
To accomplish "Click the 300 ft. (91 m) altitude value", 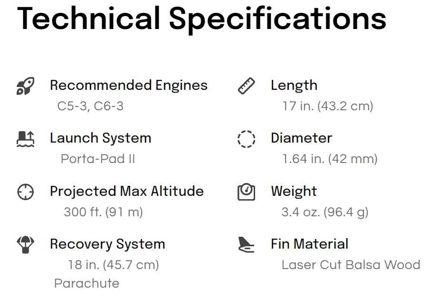I will click(103, 212).
